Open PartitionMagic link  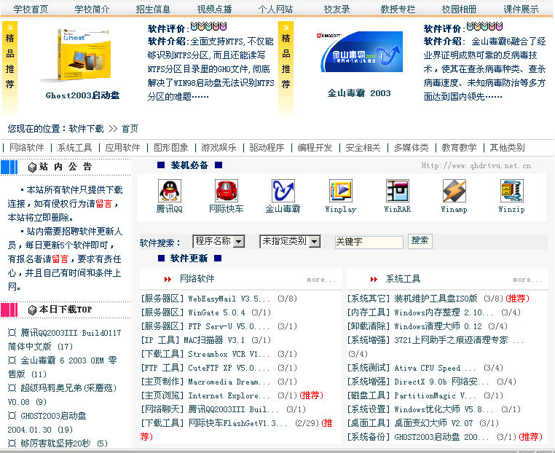coord(436,395)
